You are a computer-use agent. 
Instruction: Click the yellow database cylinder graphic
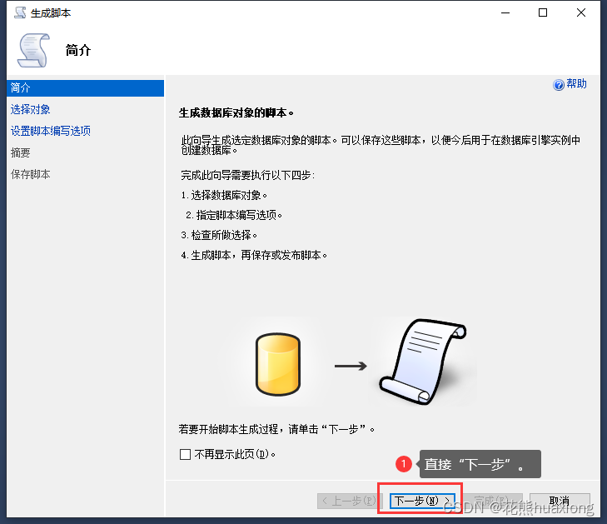click(278, 364)
